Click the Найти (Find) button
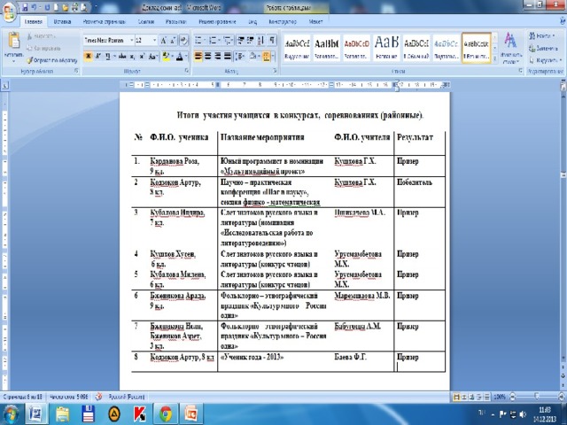Screen dimensions: 567x425 point(542,35)
